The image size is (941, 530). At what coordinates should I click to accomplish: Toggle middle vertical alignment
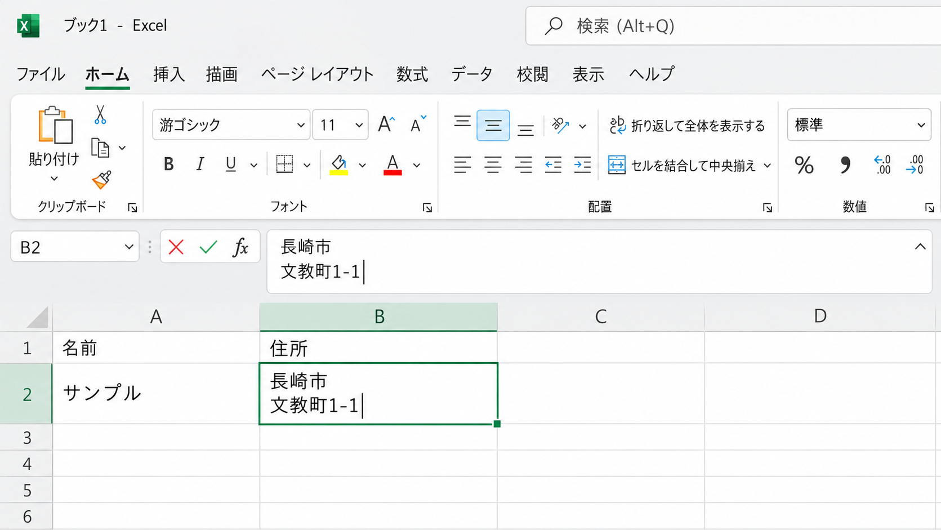click(493, 125)
